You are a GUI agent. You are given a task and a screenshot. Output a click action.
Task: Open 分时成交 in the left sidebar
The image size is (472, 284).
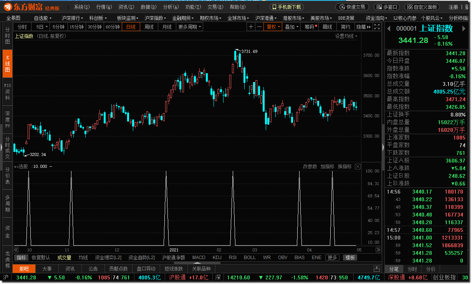coord(7,148)
